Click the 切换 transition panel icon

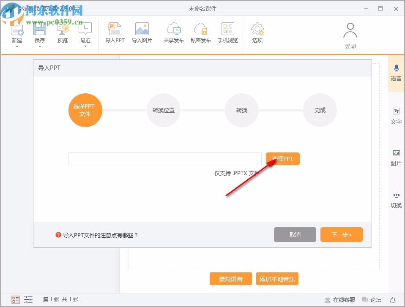click(396, 199)
